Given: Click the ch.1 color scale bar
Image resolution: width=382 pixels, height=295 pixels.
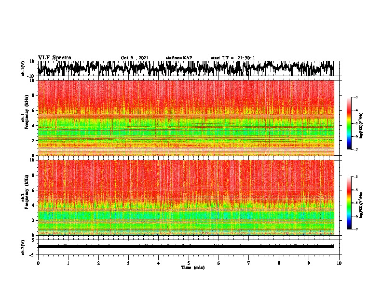Looking at the screenshot, I should click(x=349, y=123).
